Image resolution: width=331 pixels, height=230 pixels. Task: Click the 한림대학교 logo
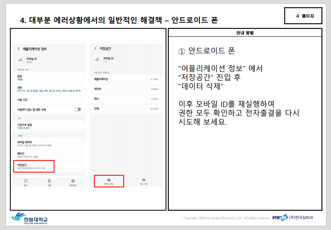[x=29, y=218]
